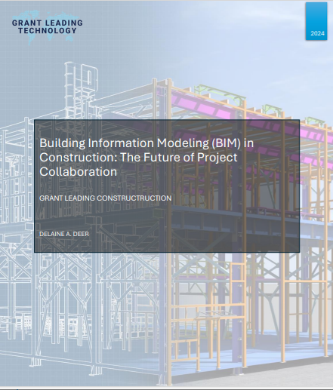Select the Building Information Modeling title text
This screenshot has height=390, width=333.
point(146,157)
